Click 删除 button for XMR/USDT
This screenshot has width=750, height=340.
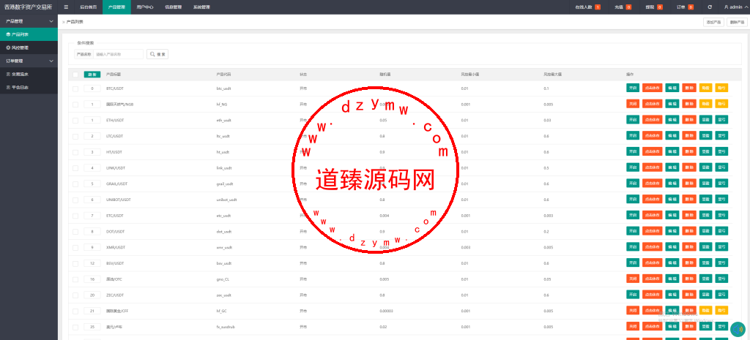[x=689, y=246]
